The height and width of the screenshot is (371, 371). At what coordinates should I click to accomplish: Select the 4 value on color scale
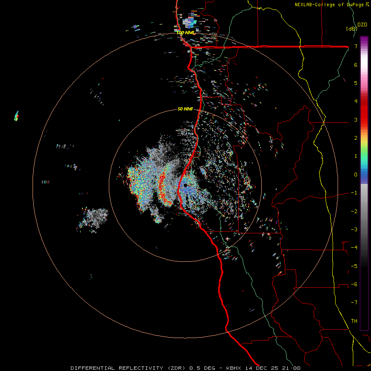tap(356, 101)
